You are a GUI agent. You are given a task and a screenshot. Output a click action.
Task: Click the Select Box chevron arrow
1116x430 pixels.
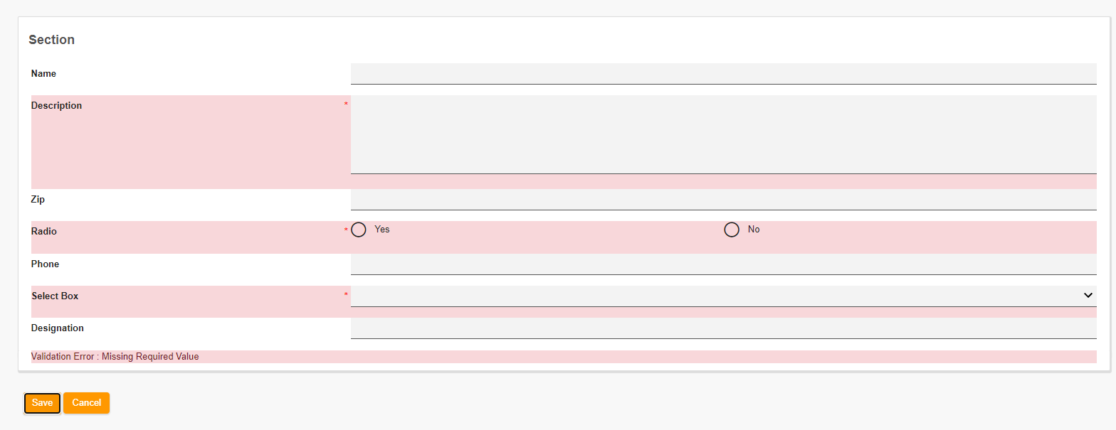(1088, 296)
